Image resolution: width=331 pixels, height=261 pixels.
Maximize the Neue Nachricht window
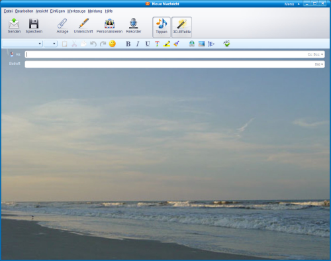pyautogui.click(x=314, y=3)
